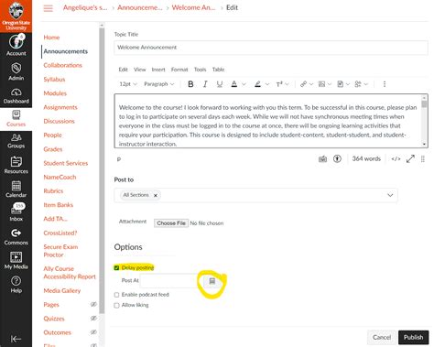434x347 pixels.
Task: Expand superscript options arrow
Action: pos(287,84)
